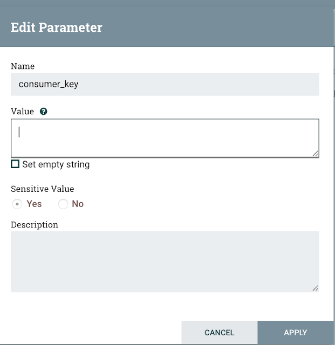This screenshot has height=345, width=335.
Task: Grab the Description box resize handle
Action: (316, 288)
